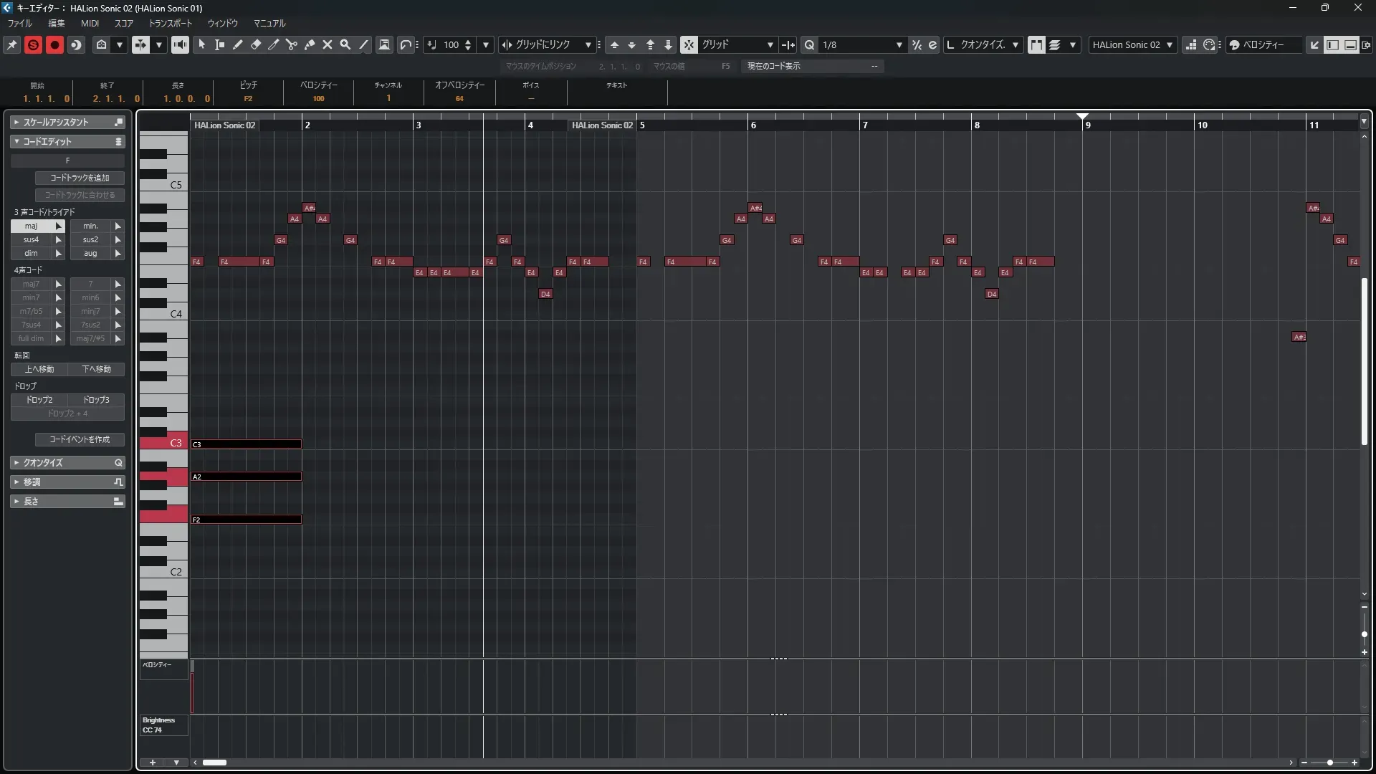Image resolution: width=1376 pixels, height=774 pixels.
Task: Click the ドロップ2 button
Action: (x=39, y=400)
